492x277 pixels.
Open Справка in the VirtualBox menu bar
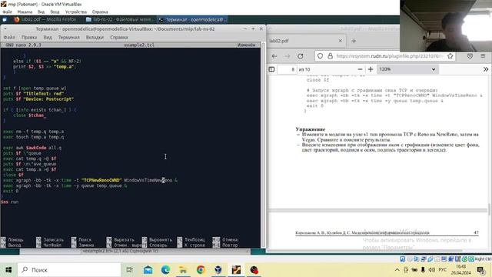click(100, 12)
